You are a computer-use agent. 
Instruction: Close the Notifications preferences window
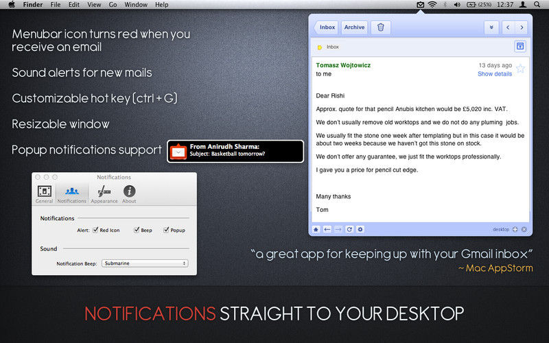point(38,177)
